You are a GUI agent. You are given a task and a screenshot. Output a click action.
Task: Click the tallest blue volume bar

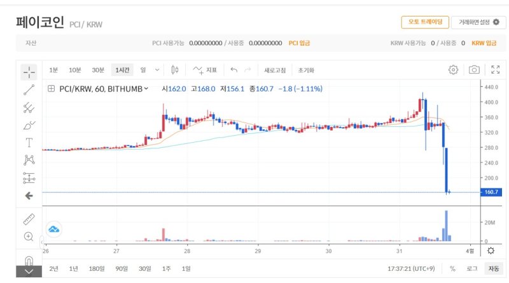click(x=447, y=226)
